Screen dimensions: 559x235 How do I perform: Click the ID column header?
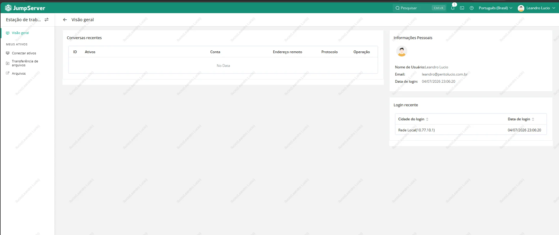click(x=75, y=52)
